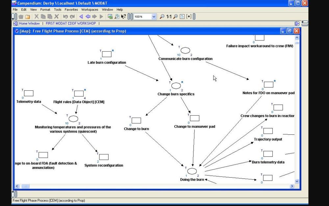Click the Undo arrow toolbar icon
The image size is (329, 206).
click(65, 17)
